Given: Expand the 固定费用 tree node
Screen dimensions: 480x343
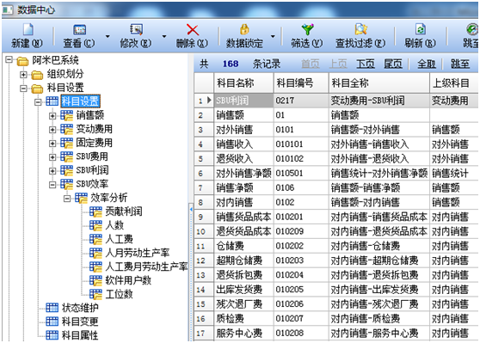Looking at the screenshot, I should tap(52, 144).
